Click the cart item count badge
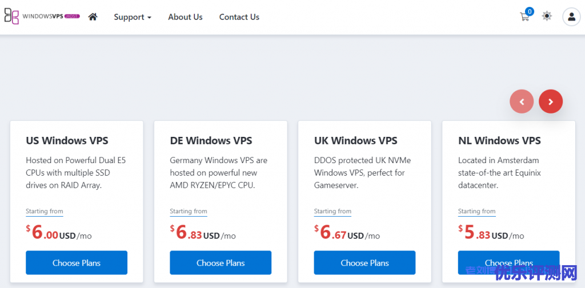Screen dimensions: 585x288 tap(530, 11)
